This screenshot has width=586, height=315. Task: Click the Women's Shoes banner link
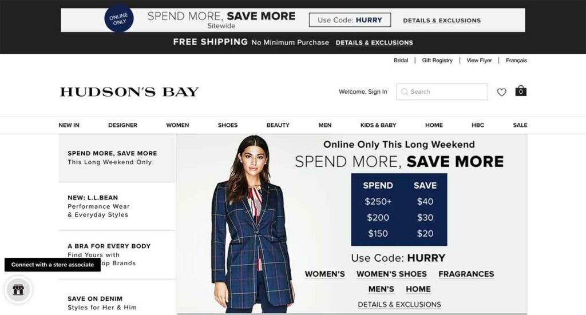click(x=391, y=274)
